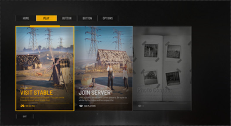The height and width of the screenshot is (126, 231).
Task: Click the Quit button
Action: 25,116
